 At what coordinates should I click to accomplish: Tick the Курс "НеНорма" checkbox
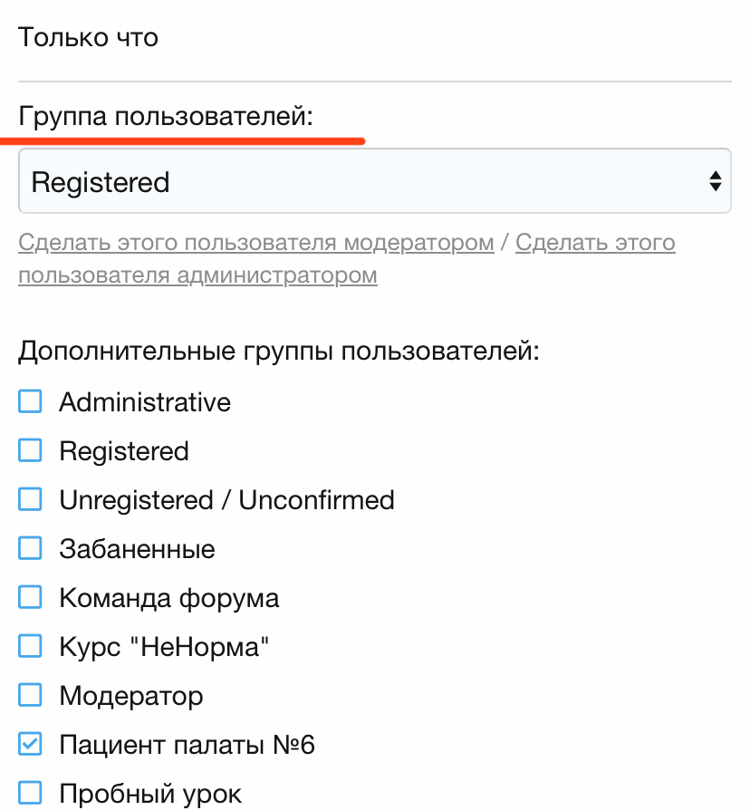31,646
